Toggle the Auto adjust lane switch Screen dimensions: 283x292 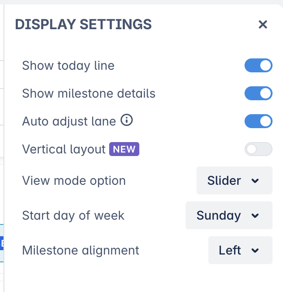[x=258, y=121]
